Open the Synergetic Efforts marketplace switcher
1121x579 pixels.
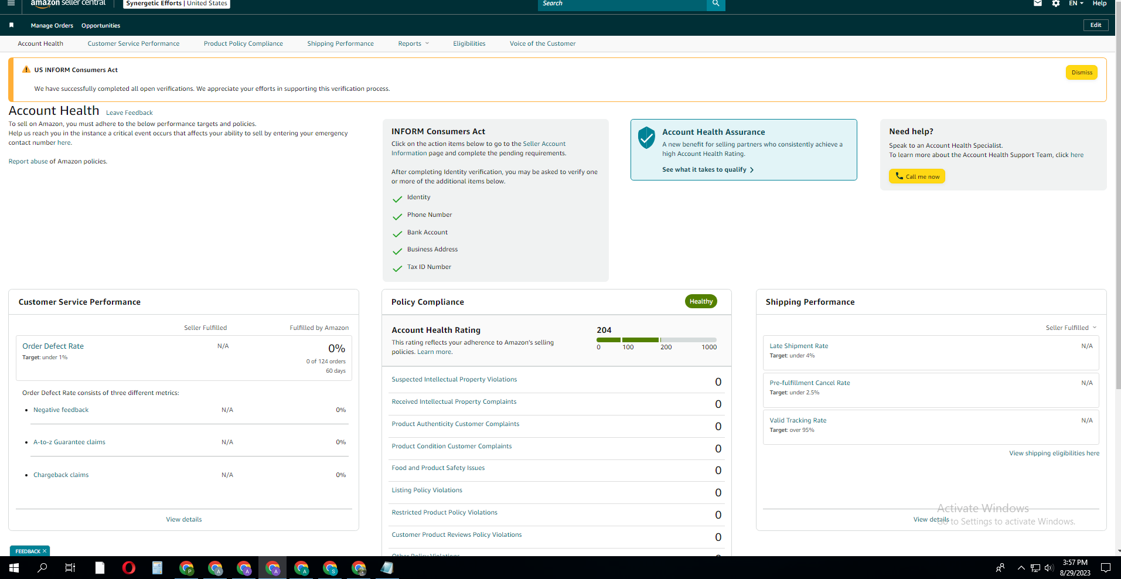176,4
